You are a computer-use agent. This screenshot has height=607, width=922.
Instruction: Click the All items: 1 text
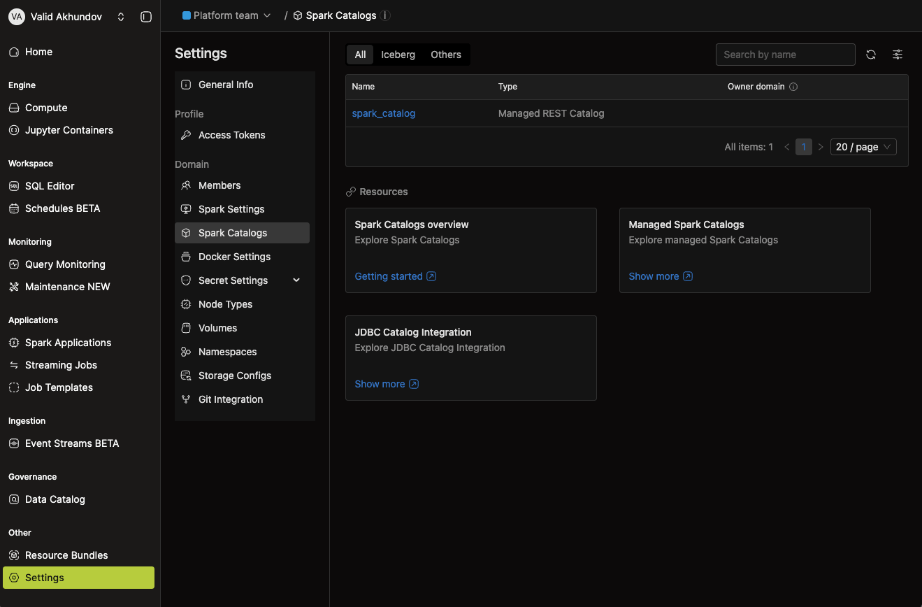[x=749, y=147]
